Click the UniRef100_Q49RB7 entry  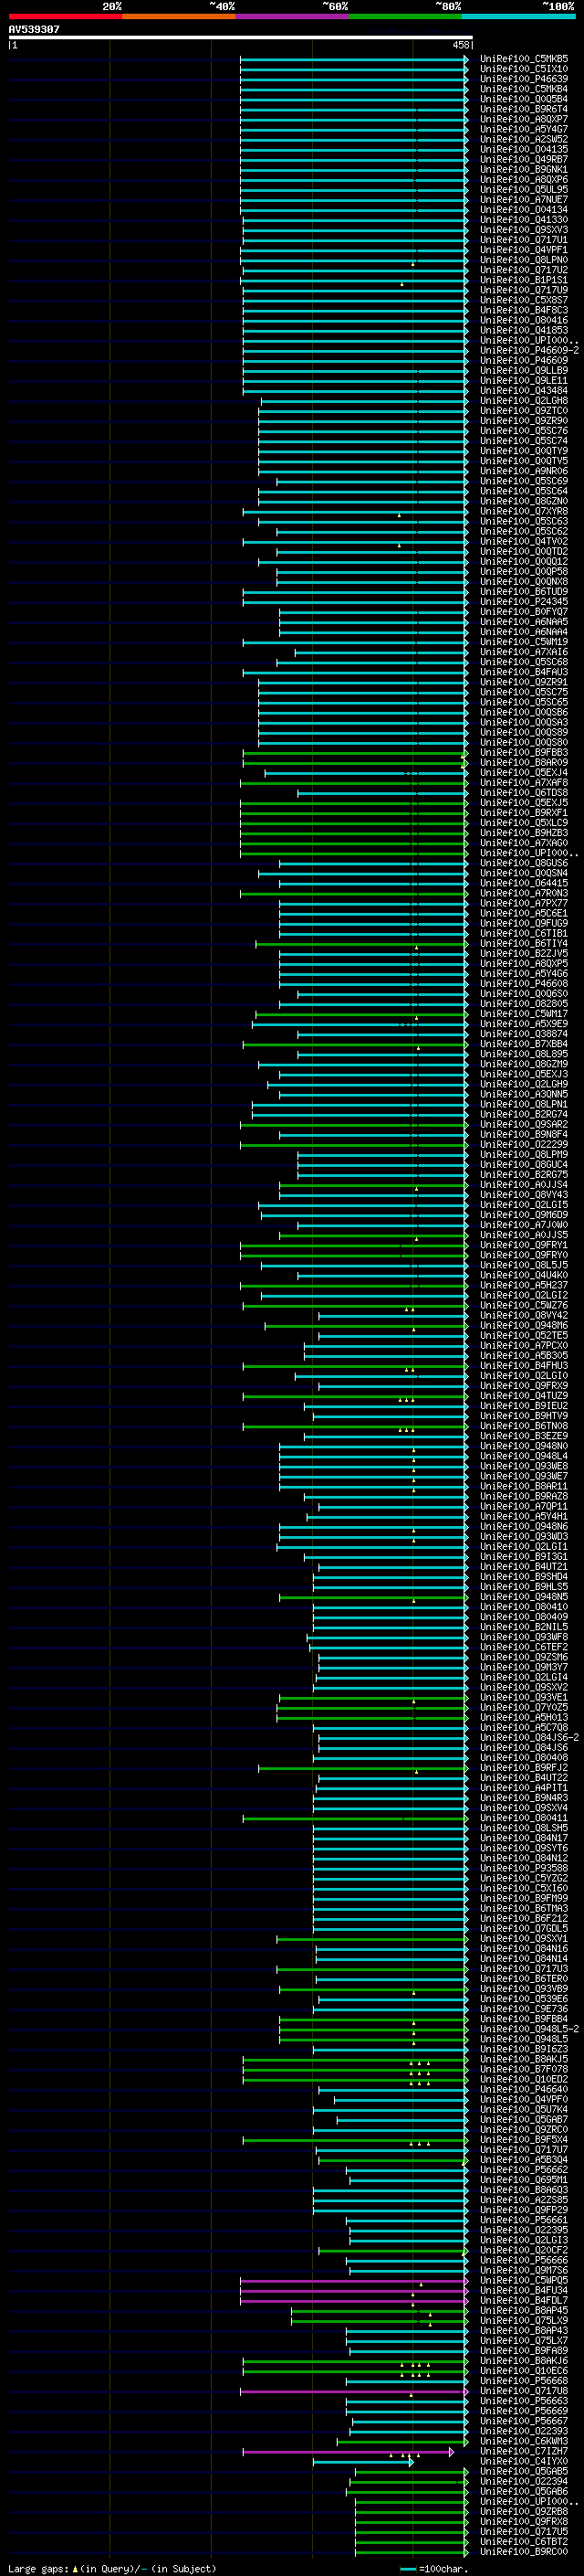[524, 159]
